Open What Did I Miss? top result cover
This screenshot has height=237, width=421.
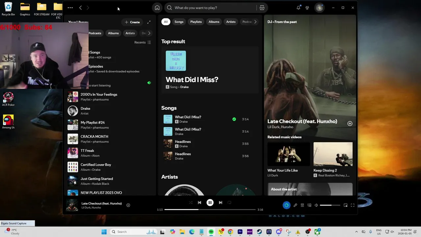pyautogui.click(x=176, y=61)
